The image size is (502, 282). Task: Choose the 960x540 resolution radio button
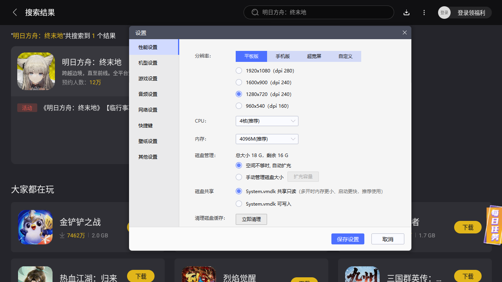[x=239, y=106]
